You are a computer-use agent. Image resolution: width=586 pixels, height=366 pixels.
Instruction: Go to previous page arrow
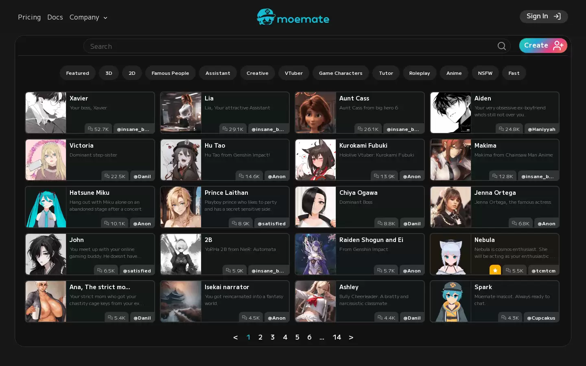pos(235,337)
